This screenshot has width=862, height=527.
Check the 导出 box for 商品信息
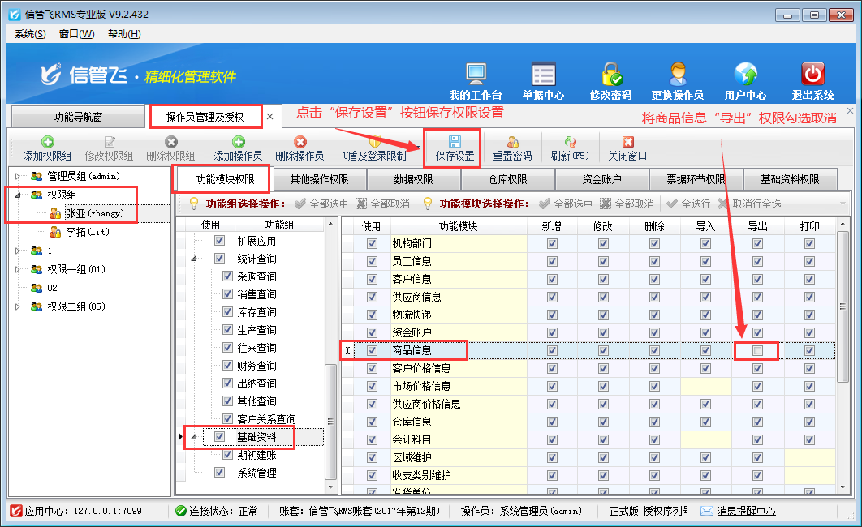pyautogui.click(x=757, y=351)
